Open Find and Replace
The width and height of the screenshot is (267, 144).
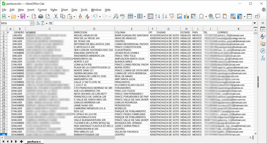(116, 16)
